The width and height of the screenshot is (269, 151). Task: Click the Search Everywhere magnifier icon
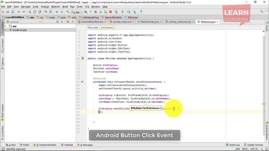click(261, 11)
